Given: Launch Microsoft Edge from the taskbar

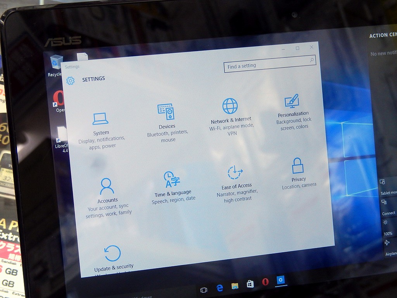Looking at the screenshot, I should click(220, 288).
